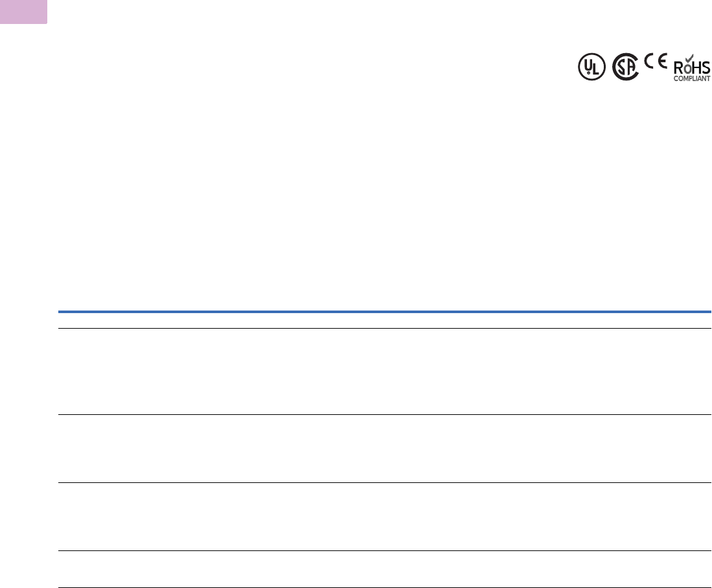The width and height of the screenshot is (712, 588).
Task: Click the word COMPLIANT under RoHS
Action: pyautogui.click(x=693, y=78)
